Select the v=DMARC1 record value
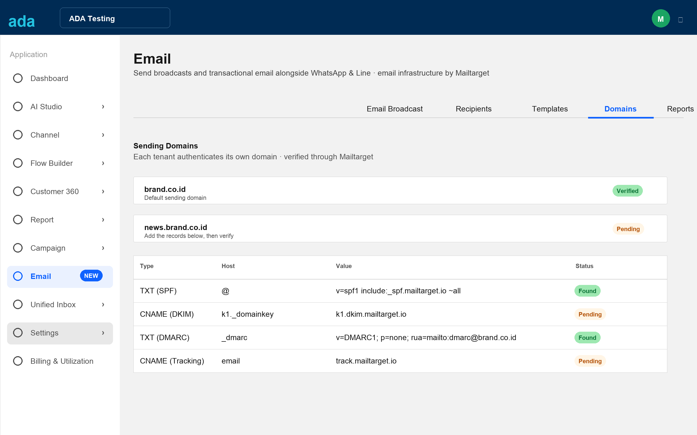697x435 pixels. (x=426, y=337)
